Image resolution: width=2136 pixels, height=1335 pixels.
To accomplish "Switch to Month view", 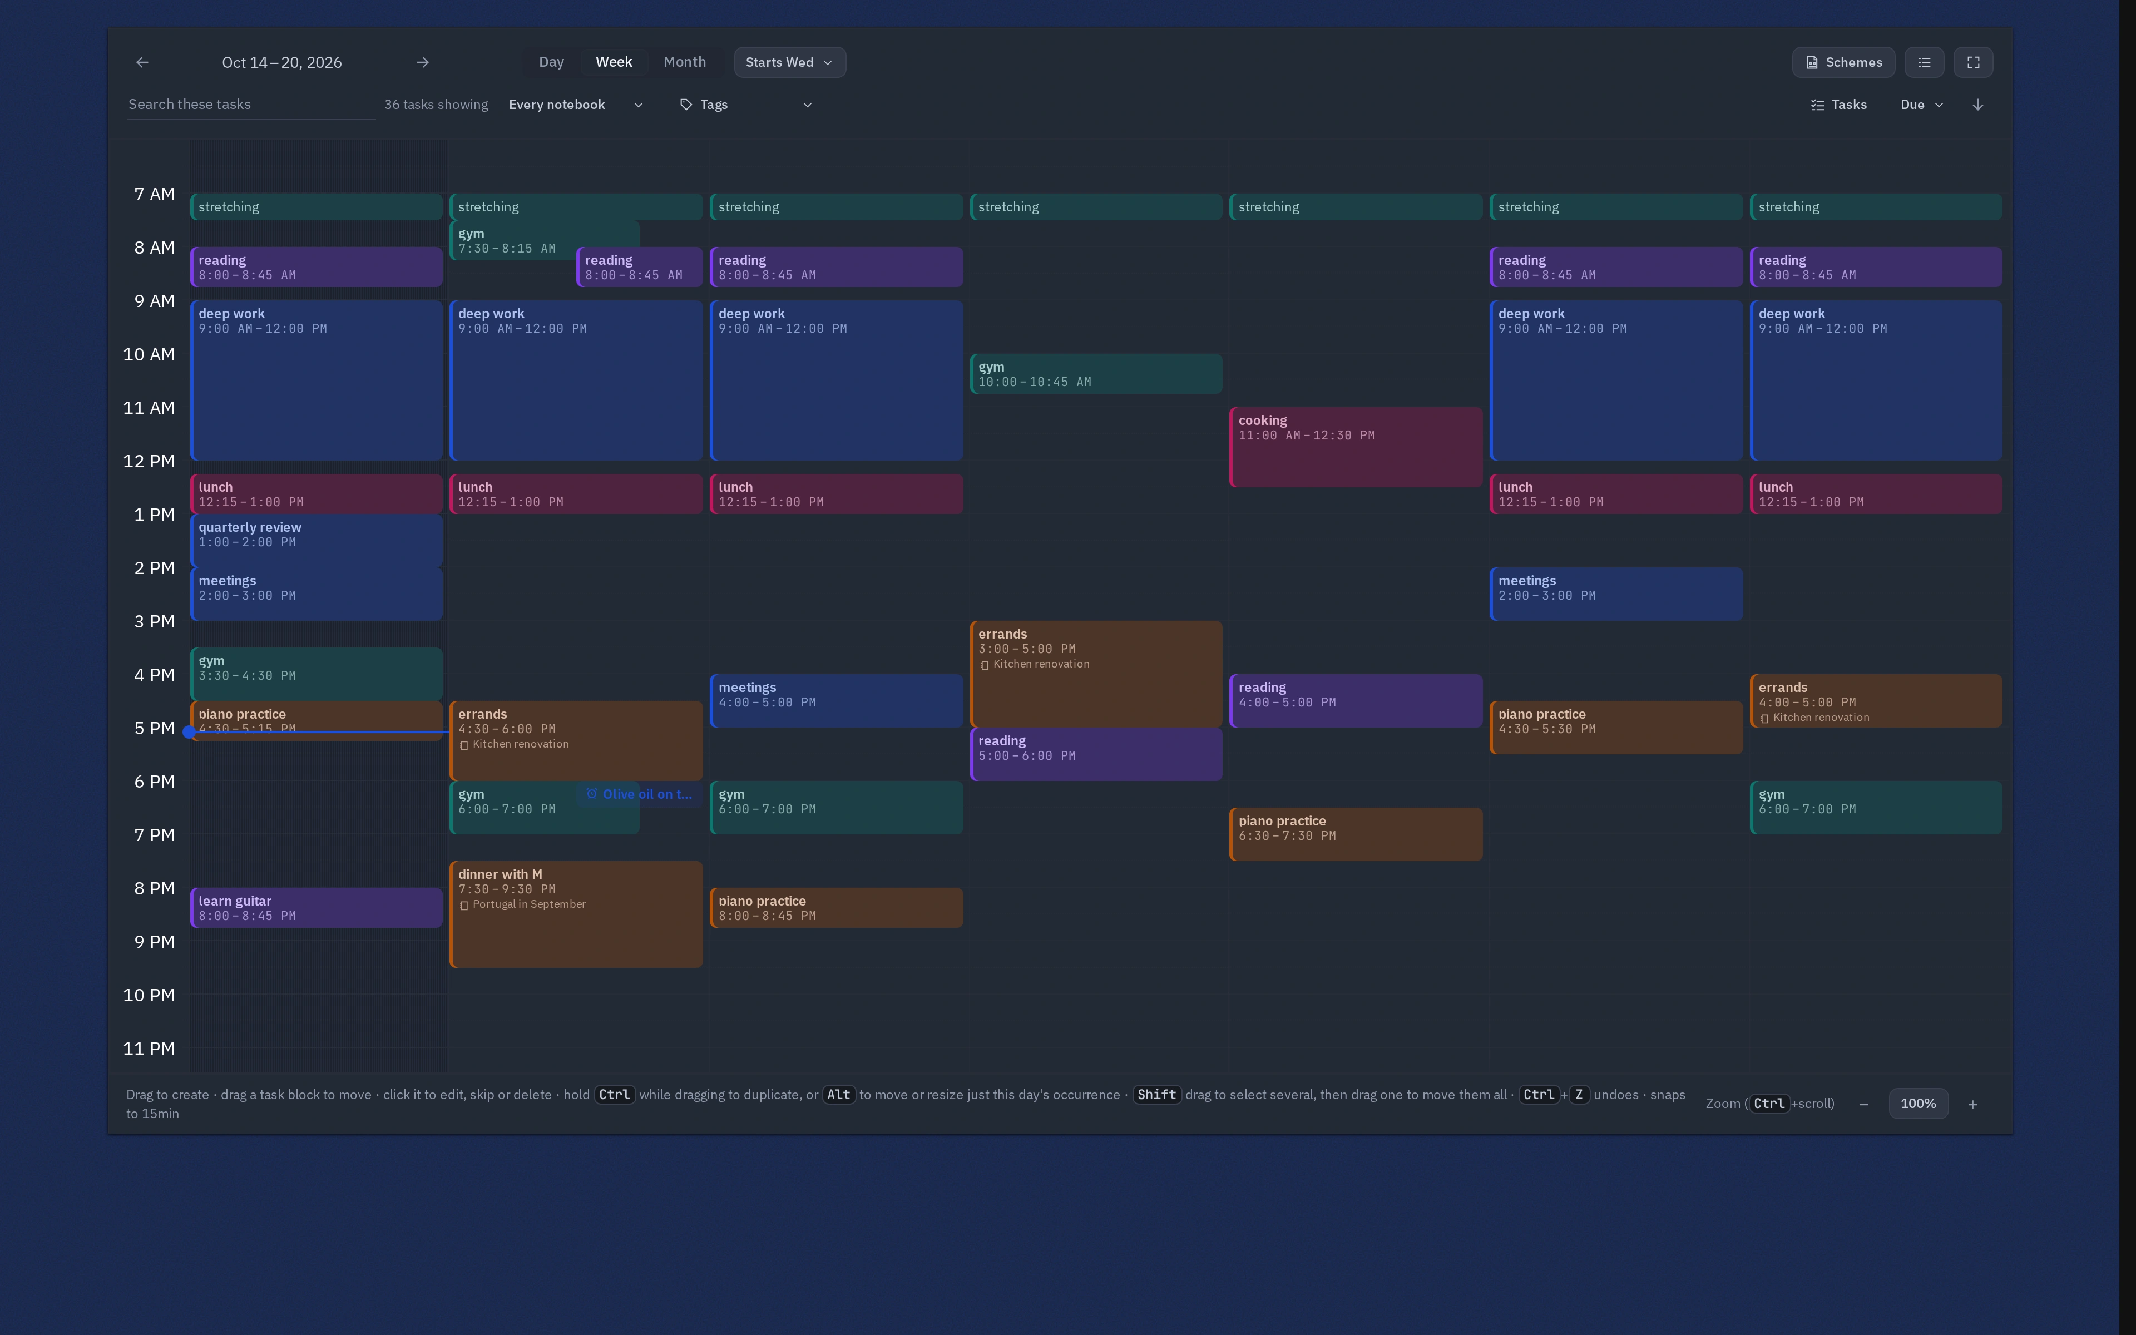I will (x=684, y=62).
